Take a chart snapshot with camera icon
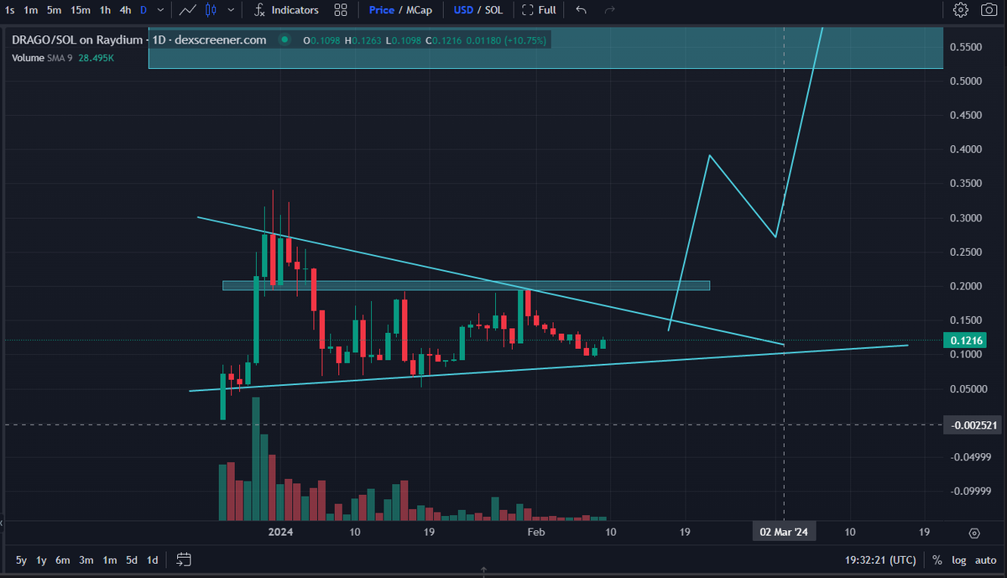Screen dimensions: 1007x578 [x=989, y=10]
